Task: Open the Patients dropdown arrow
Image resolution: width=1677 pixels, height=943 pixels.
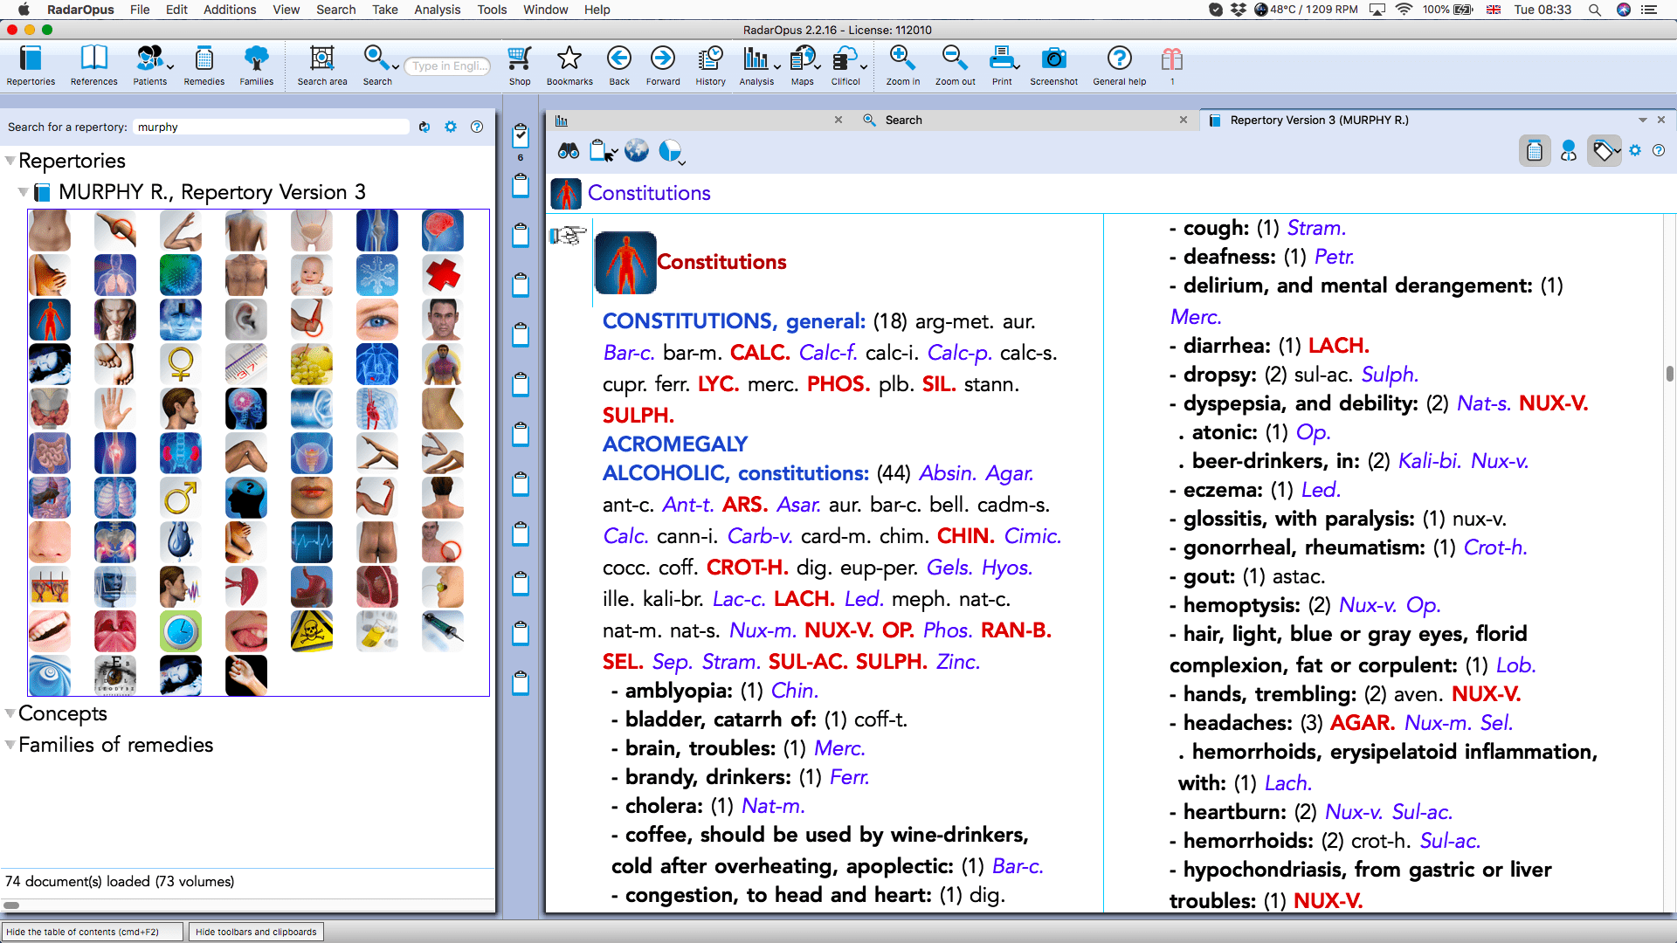Action: [x=169, y=66]
